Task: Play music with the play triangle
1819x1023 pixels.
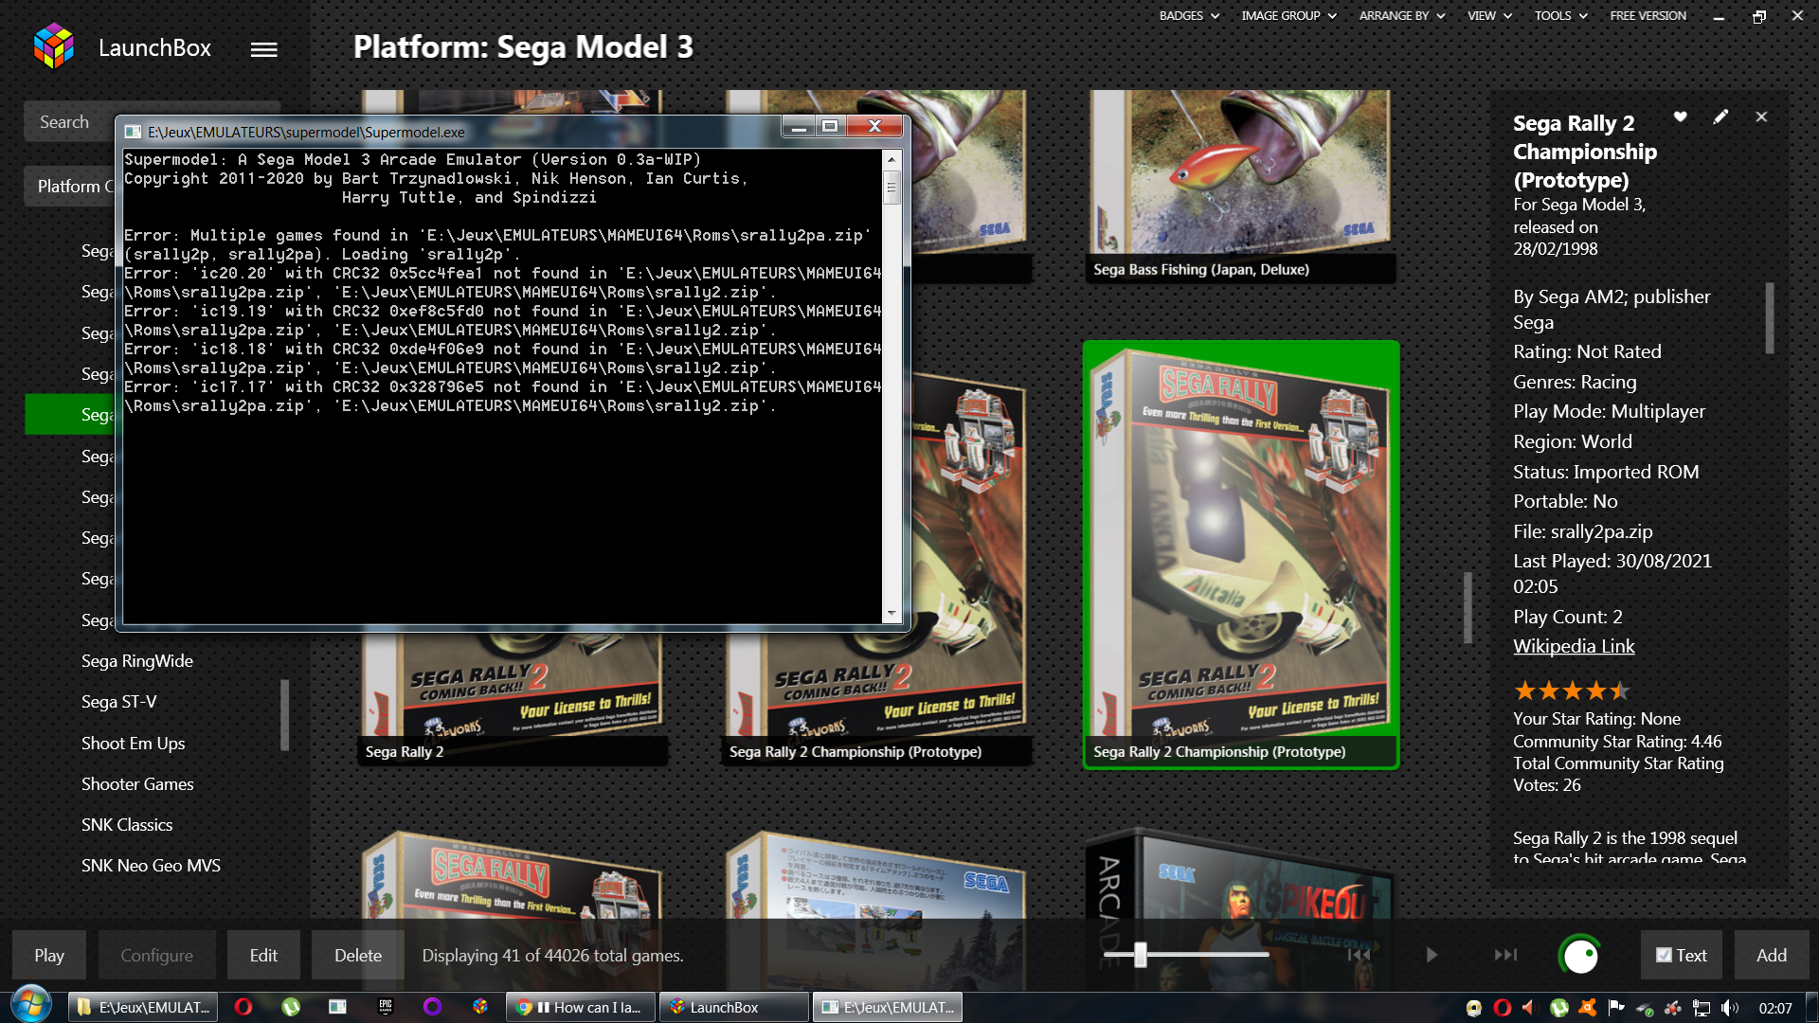Action: coord(1432,955)
